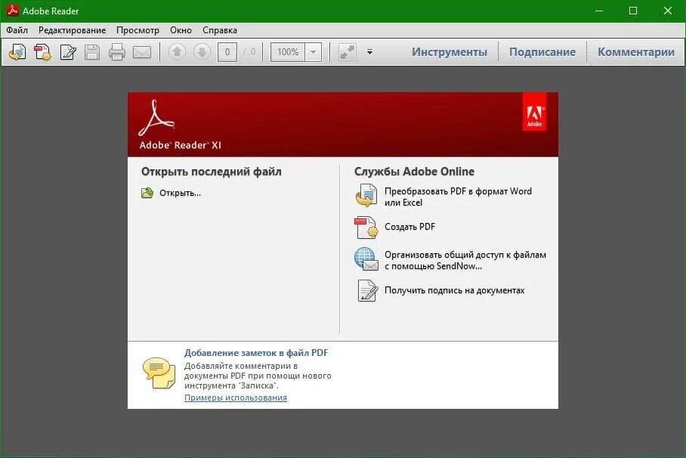
Task: Maximize the Adobe Reader window
Action: pos(633,11)
